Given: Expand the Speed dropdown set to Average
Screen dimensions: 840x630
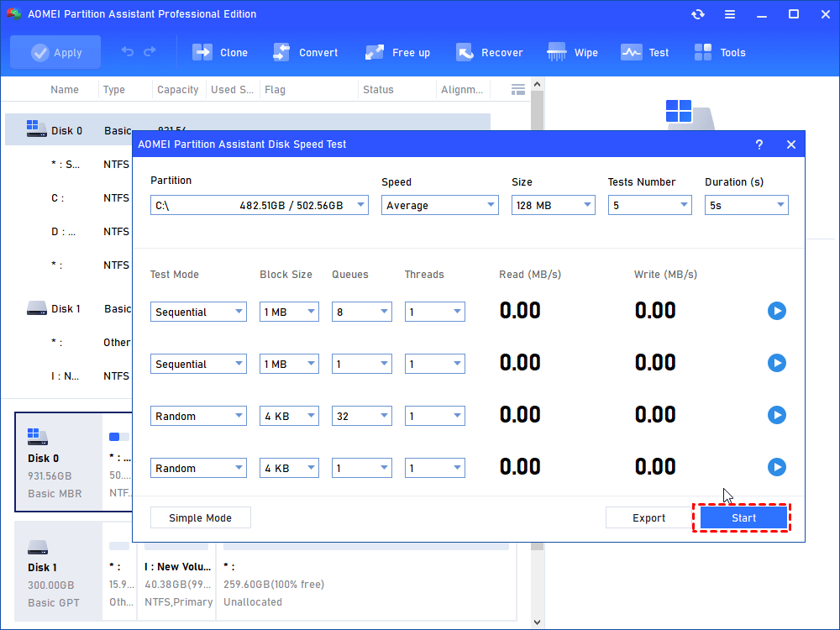Looking at the screenshot, I should tap(440, 205).
